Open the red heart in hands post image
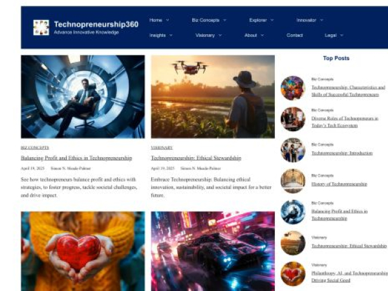The height and width of the screenshot is (291, 388). point(83,251)
